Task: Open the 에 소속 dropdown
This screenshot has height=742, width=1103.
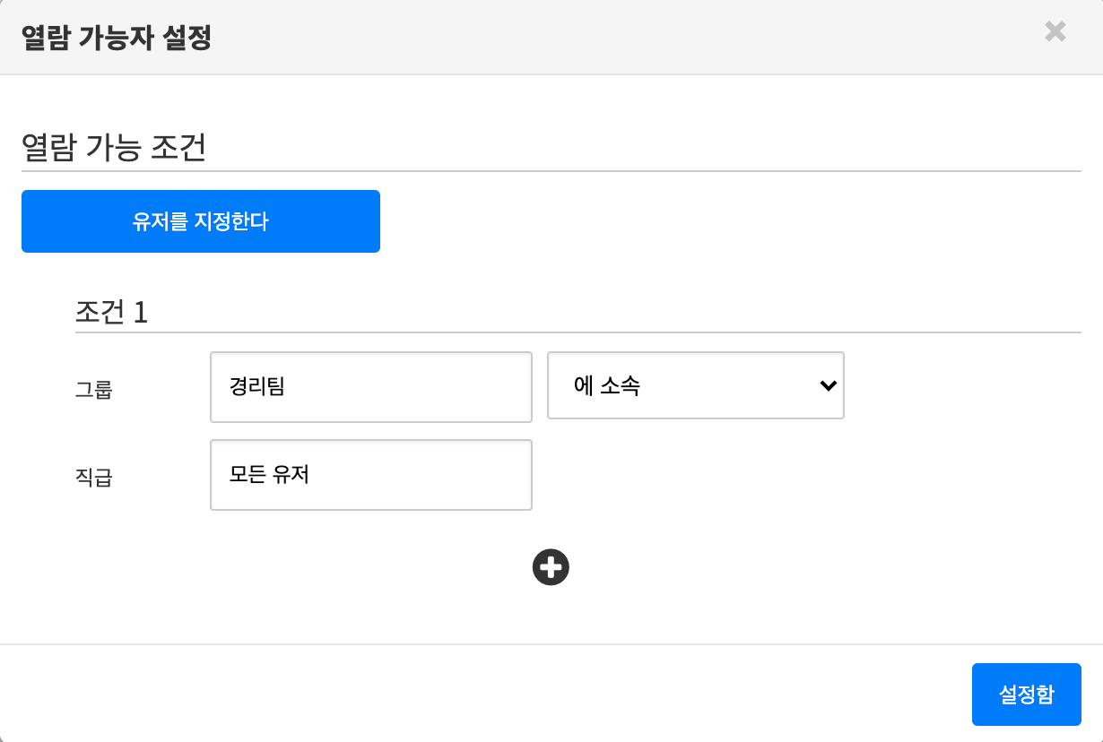Action: [x=695, y=385]
